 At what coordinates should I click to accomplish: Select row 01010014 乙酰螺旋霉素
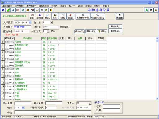point(54,86)
